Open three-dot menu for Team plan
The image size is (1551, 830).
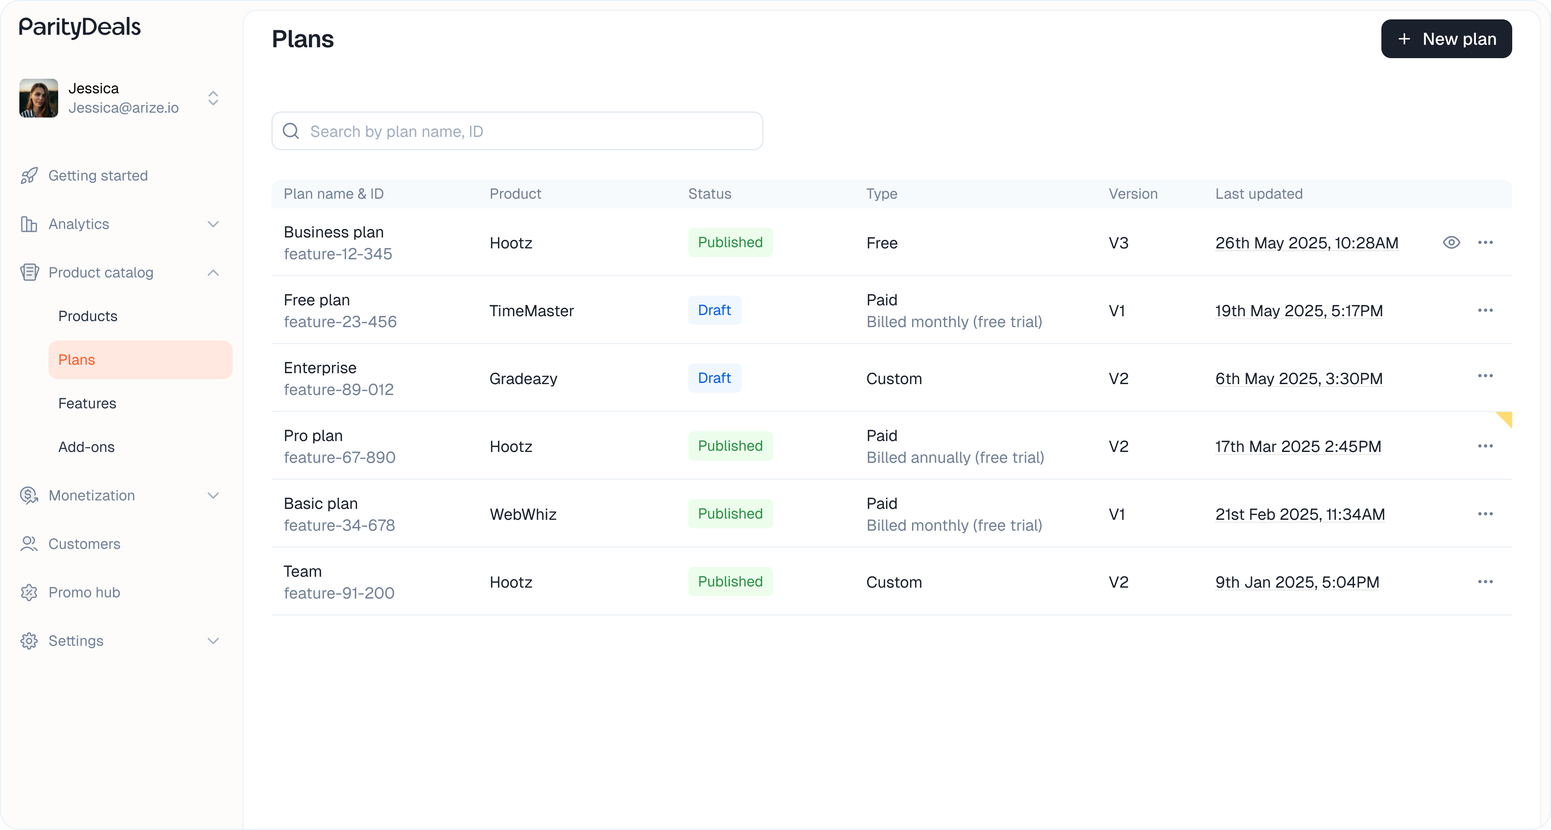(x=1485, y=582)
